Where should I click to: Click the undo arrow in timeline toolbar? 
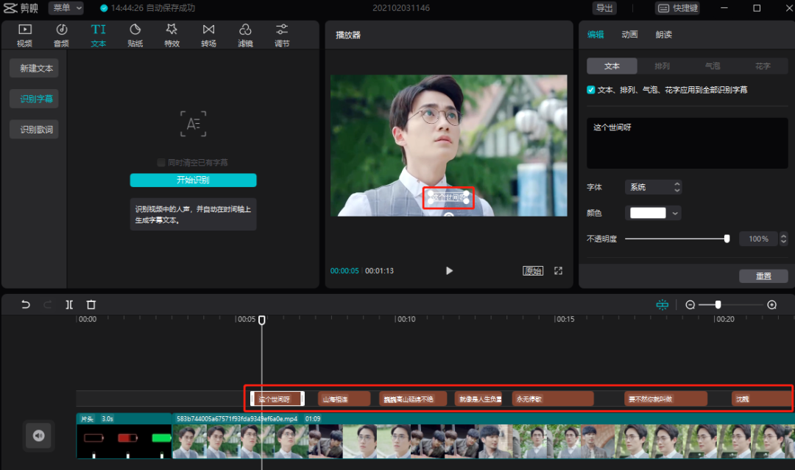pyautogui.click(x=25, y=304)
